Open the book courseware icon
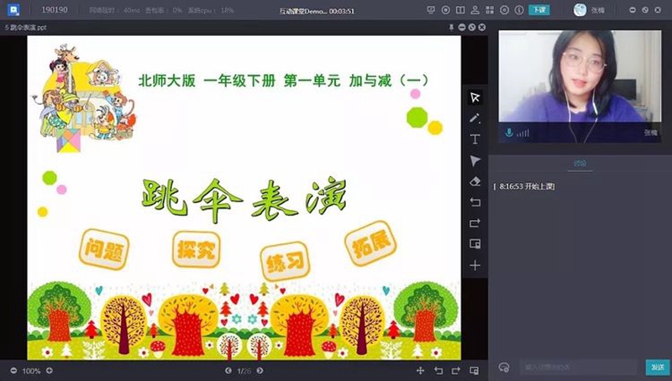 pyautogui.click(x=460, y=10)
